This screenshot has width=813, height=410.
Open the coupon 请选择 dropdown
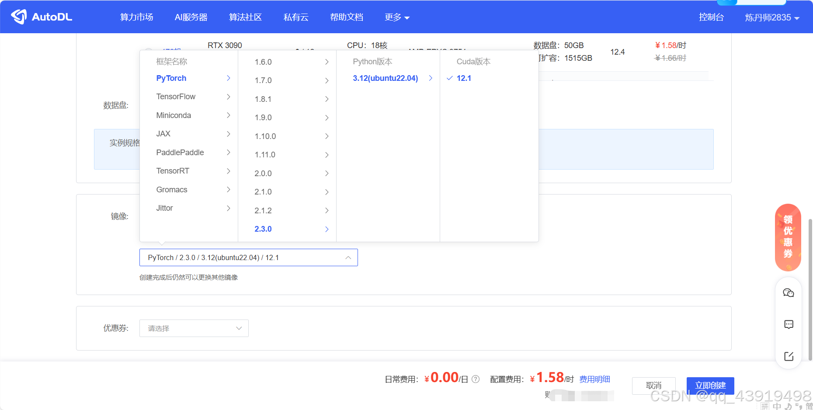194,328
